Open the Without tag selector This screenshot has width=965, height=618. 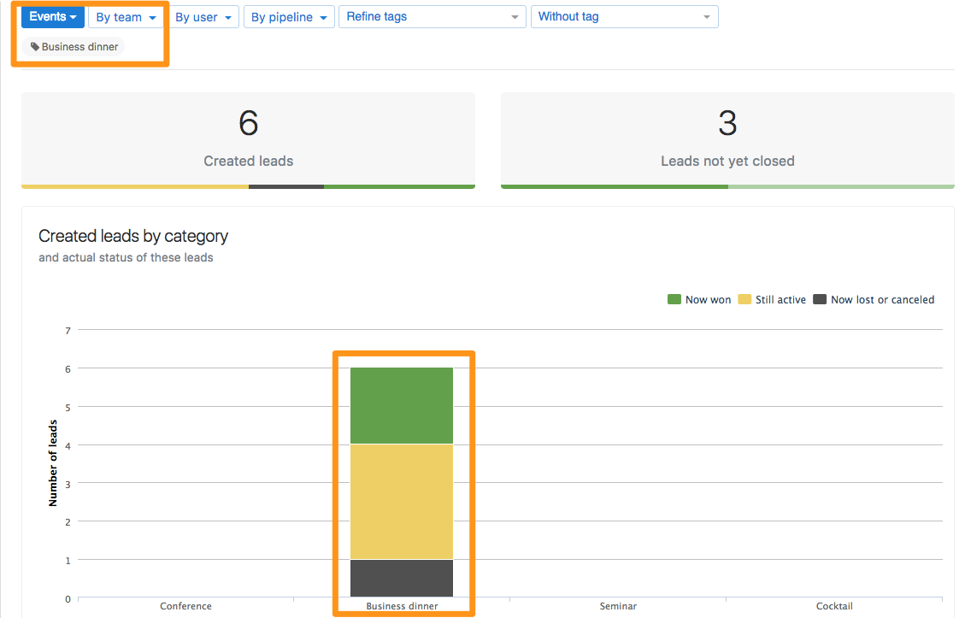(x=624, y=17)
